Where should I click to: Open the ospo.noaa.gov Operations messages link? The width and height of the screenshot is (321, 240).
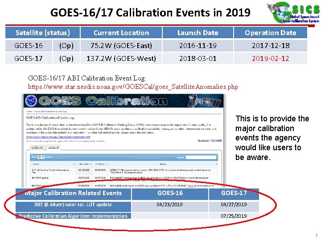pos(58,137)
